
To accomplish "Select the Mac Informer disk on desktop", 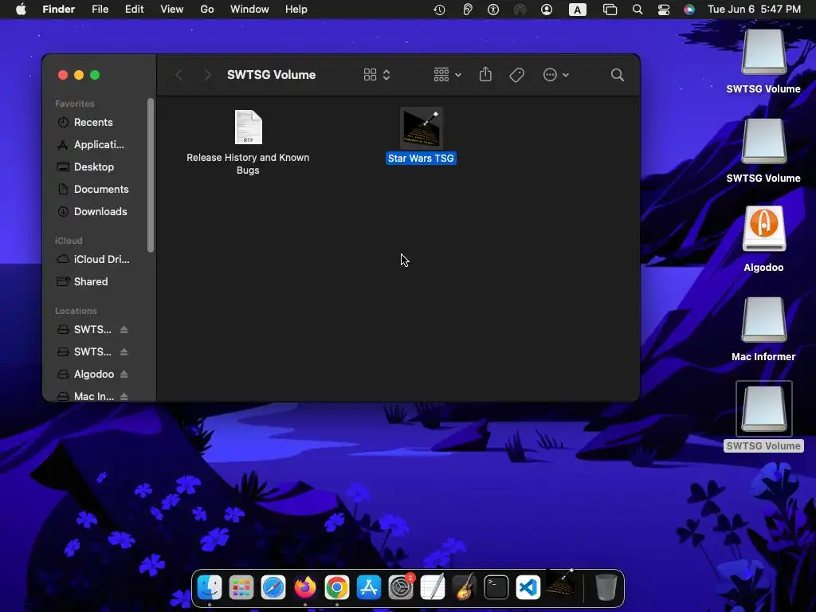I will pyautogui.click(x=763, y=319).
